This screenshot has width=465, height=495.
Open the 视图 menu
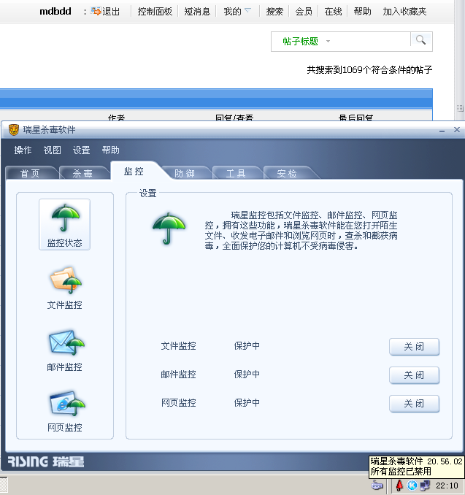click(52, 150)
